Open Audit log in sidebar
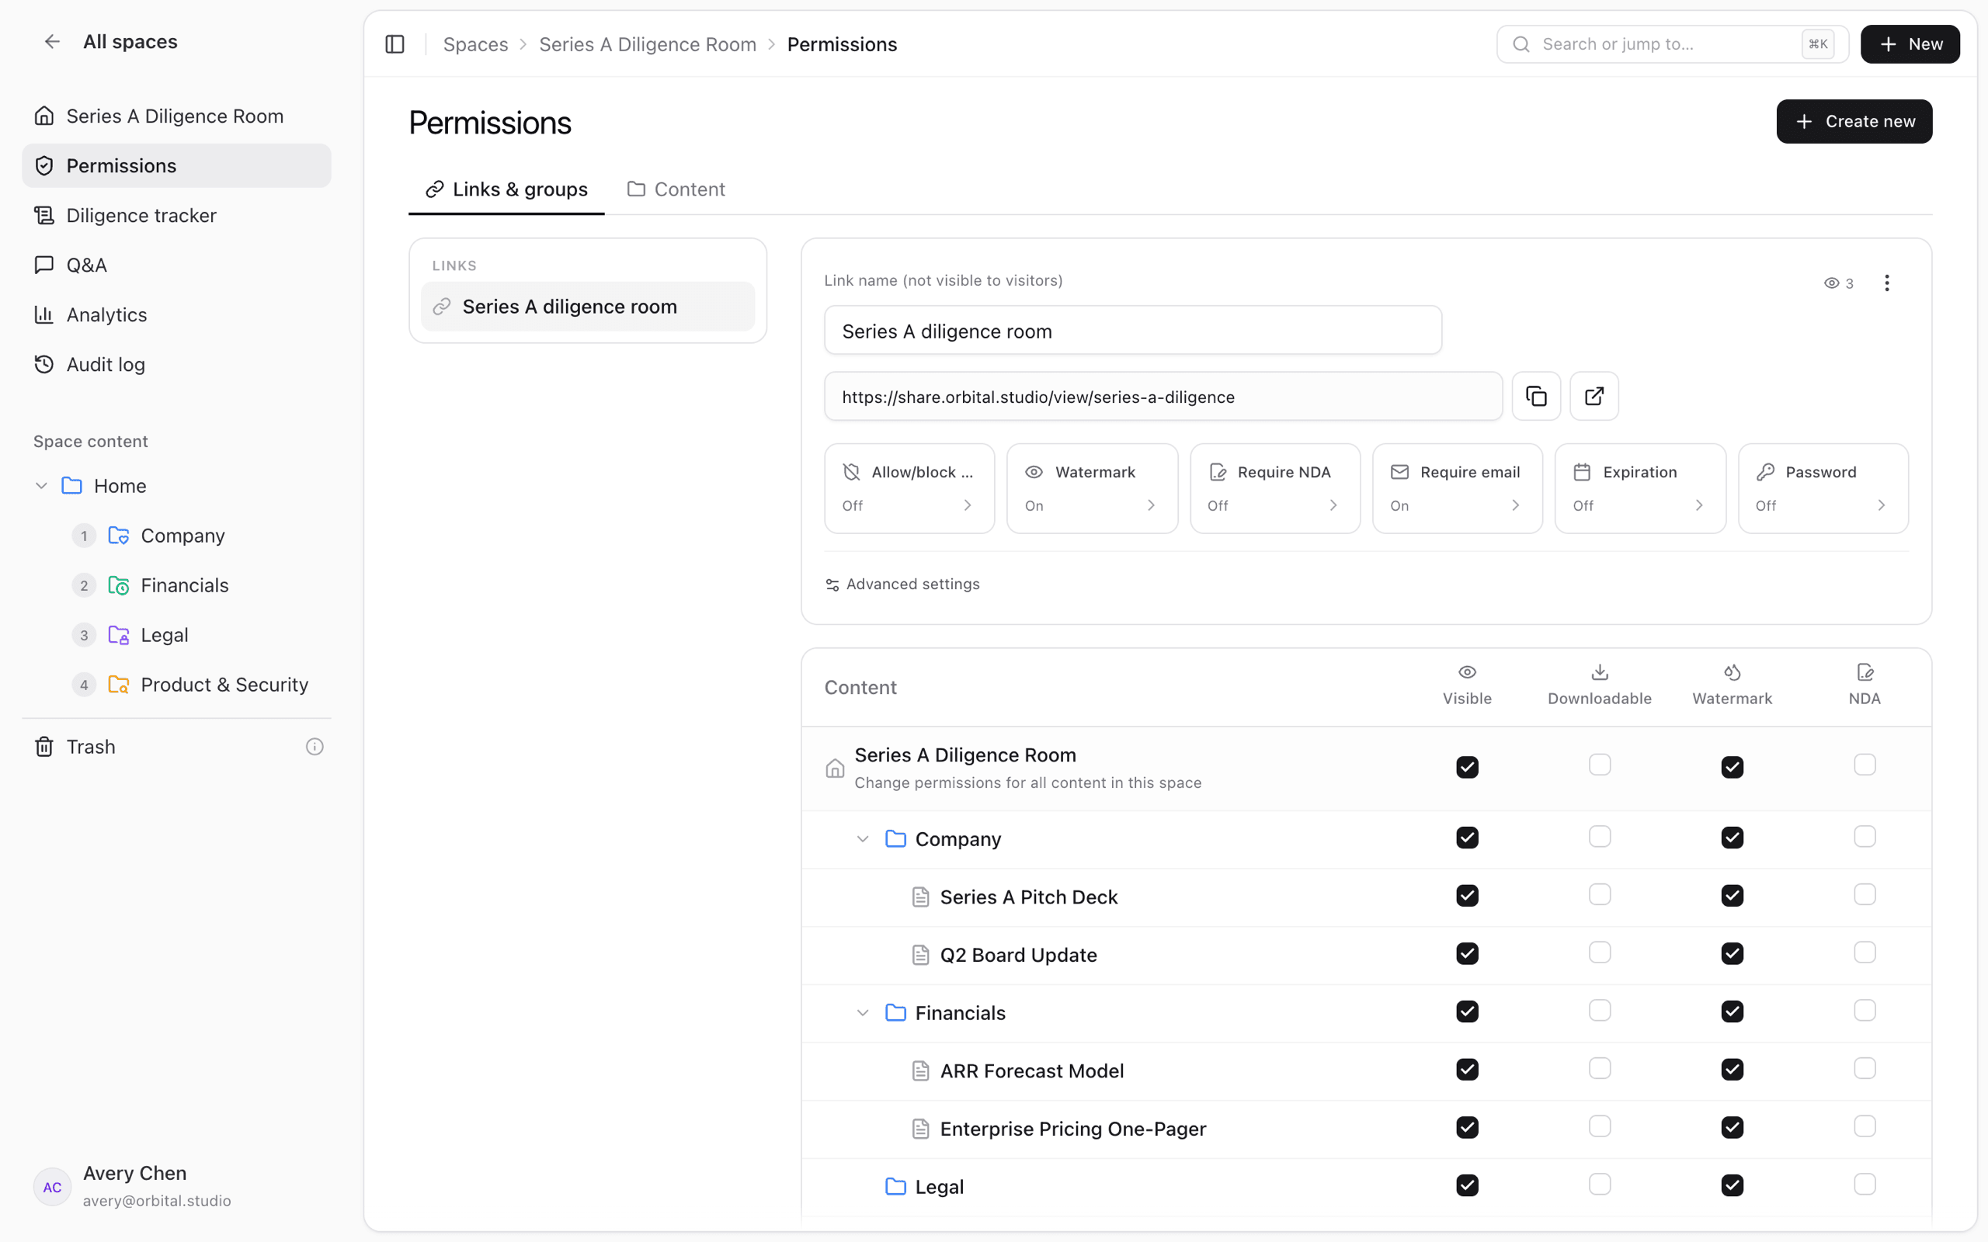Viewport: 1988px width, 1242px height. [x=176, y=365]
